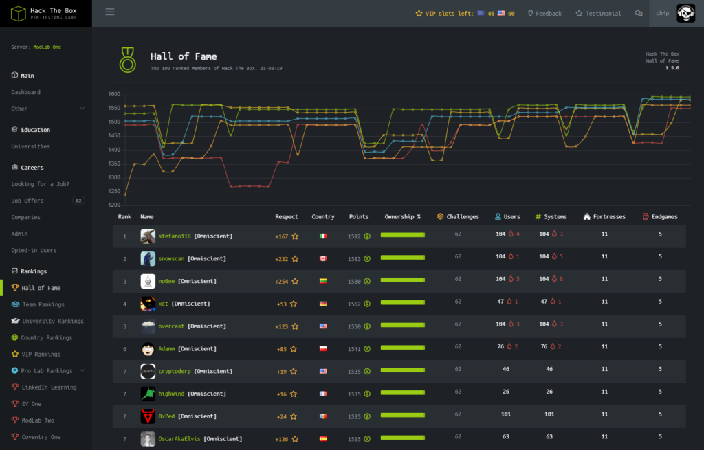Click the Coventry One trophy icon
This screenshot has width=704, height=450.
point(15,437)
